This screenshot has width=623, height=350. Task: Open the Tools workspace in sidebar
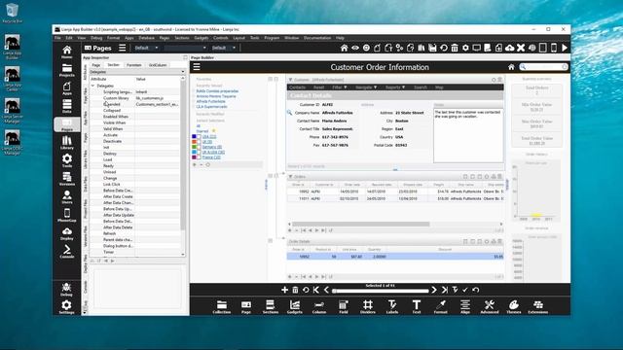pos(67,160)
